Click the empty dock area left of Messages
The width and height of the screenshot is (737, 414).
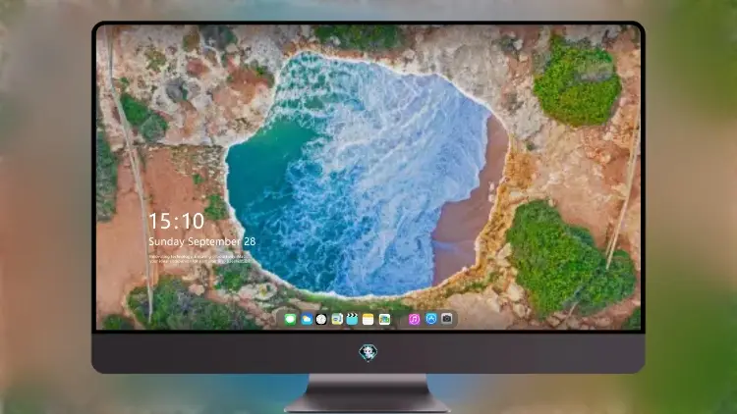281,319
